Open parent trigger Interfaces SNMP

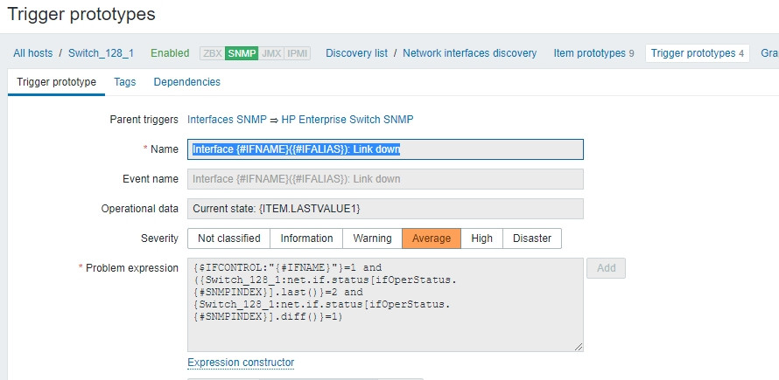[227, 120]
